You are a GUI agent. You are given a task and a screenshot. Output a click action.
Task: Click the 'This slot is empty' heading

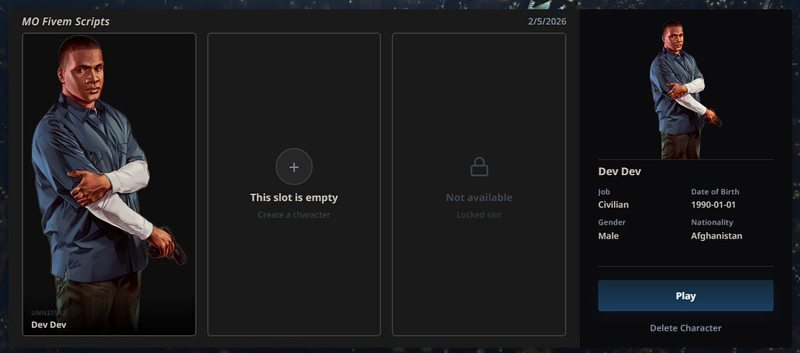tap(294, 197)
